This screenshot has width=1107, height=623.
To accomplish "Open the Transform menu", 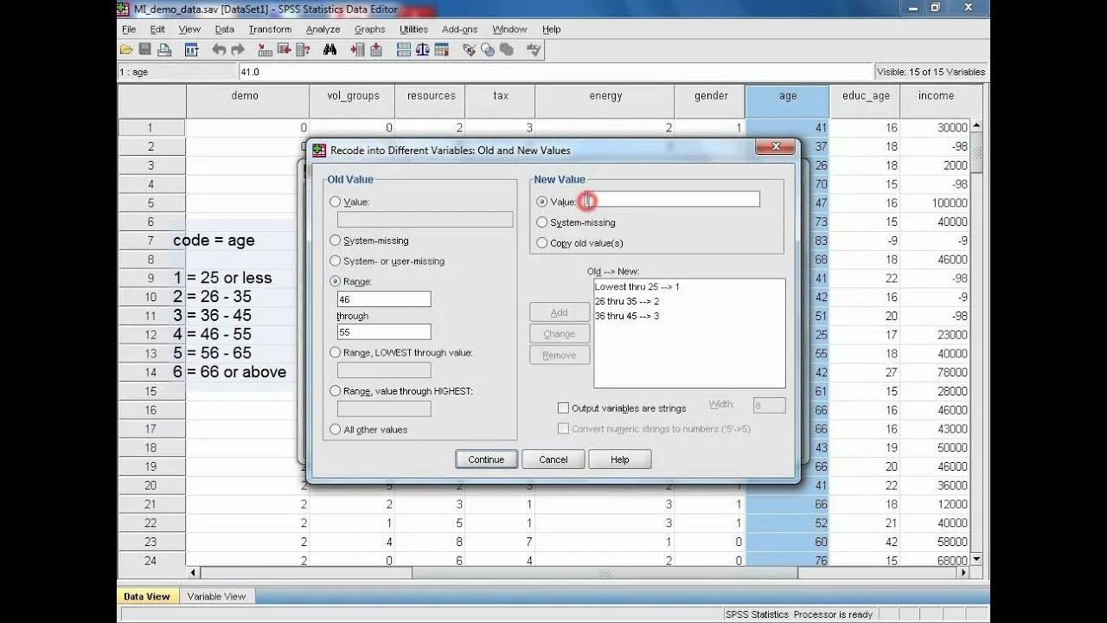I will [x=270, y=29].
